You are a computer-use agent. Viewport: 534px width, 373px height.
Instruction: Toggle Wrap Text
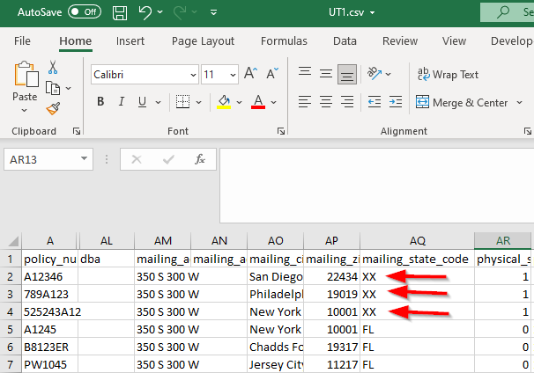(448, 75)
